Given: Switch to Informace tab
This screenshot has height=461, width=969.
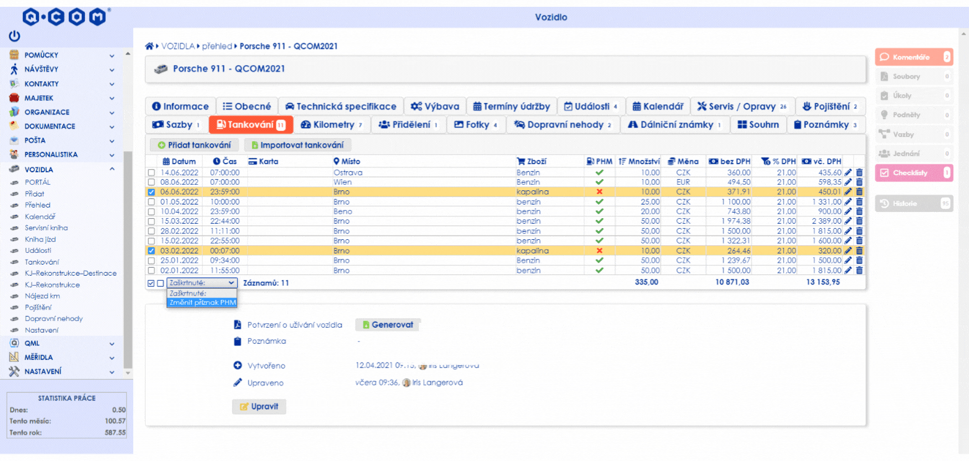Looking at the screenshot, I should [180, 107].
